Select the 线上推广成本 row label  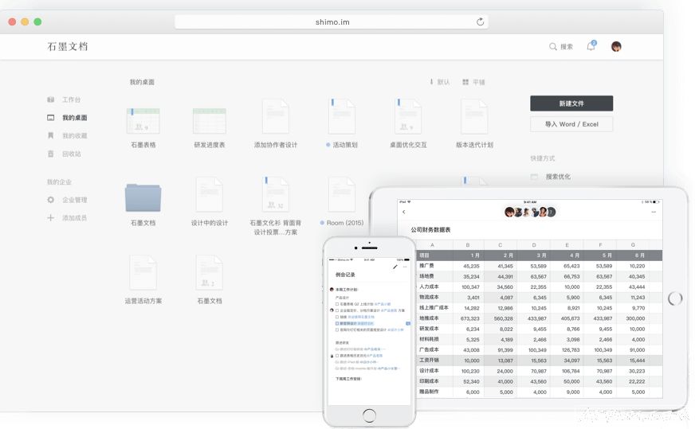pyautogui.click(x=434, y=308)
